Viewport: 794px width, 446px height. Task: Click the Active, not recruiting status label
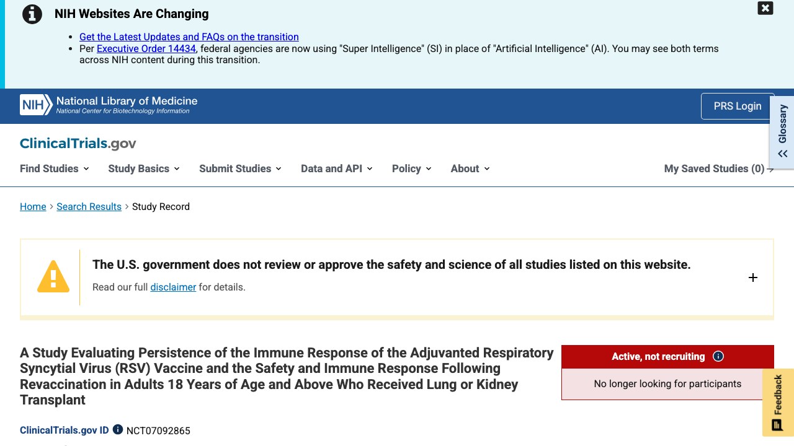[658, 356]
